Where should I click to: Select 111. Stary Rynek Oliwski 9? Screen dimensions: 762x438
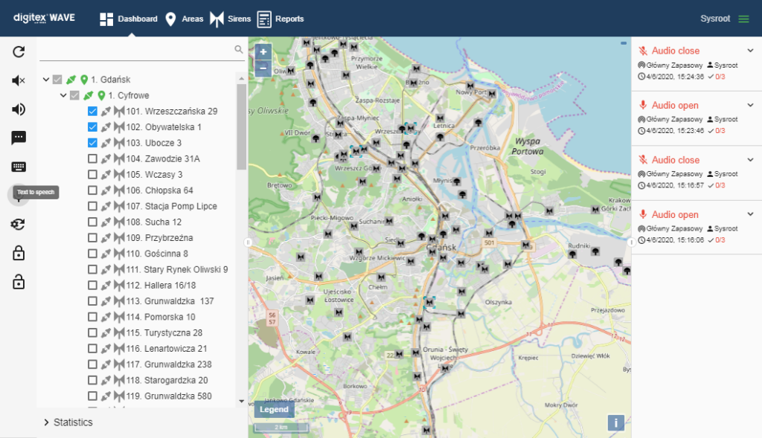click(177, 269)
